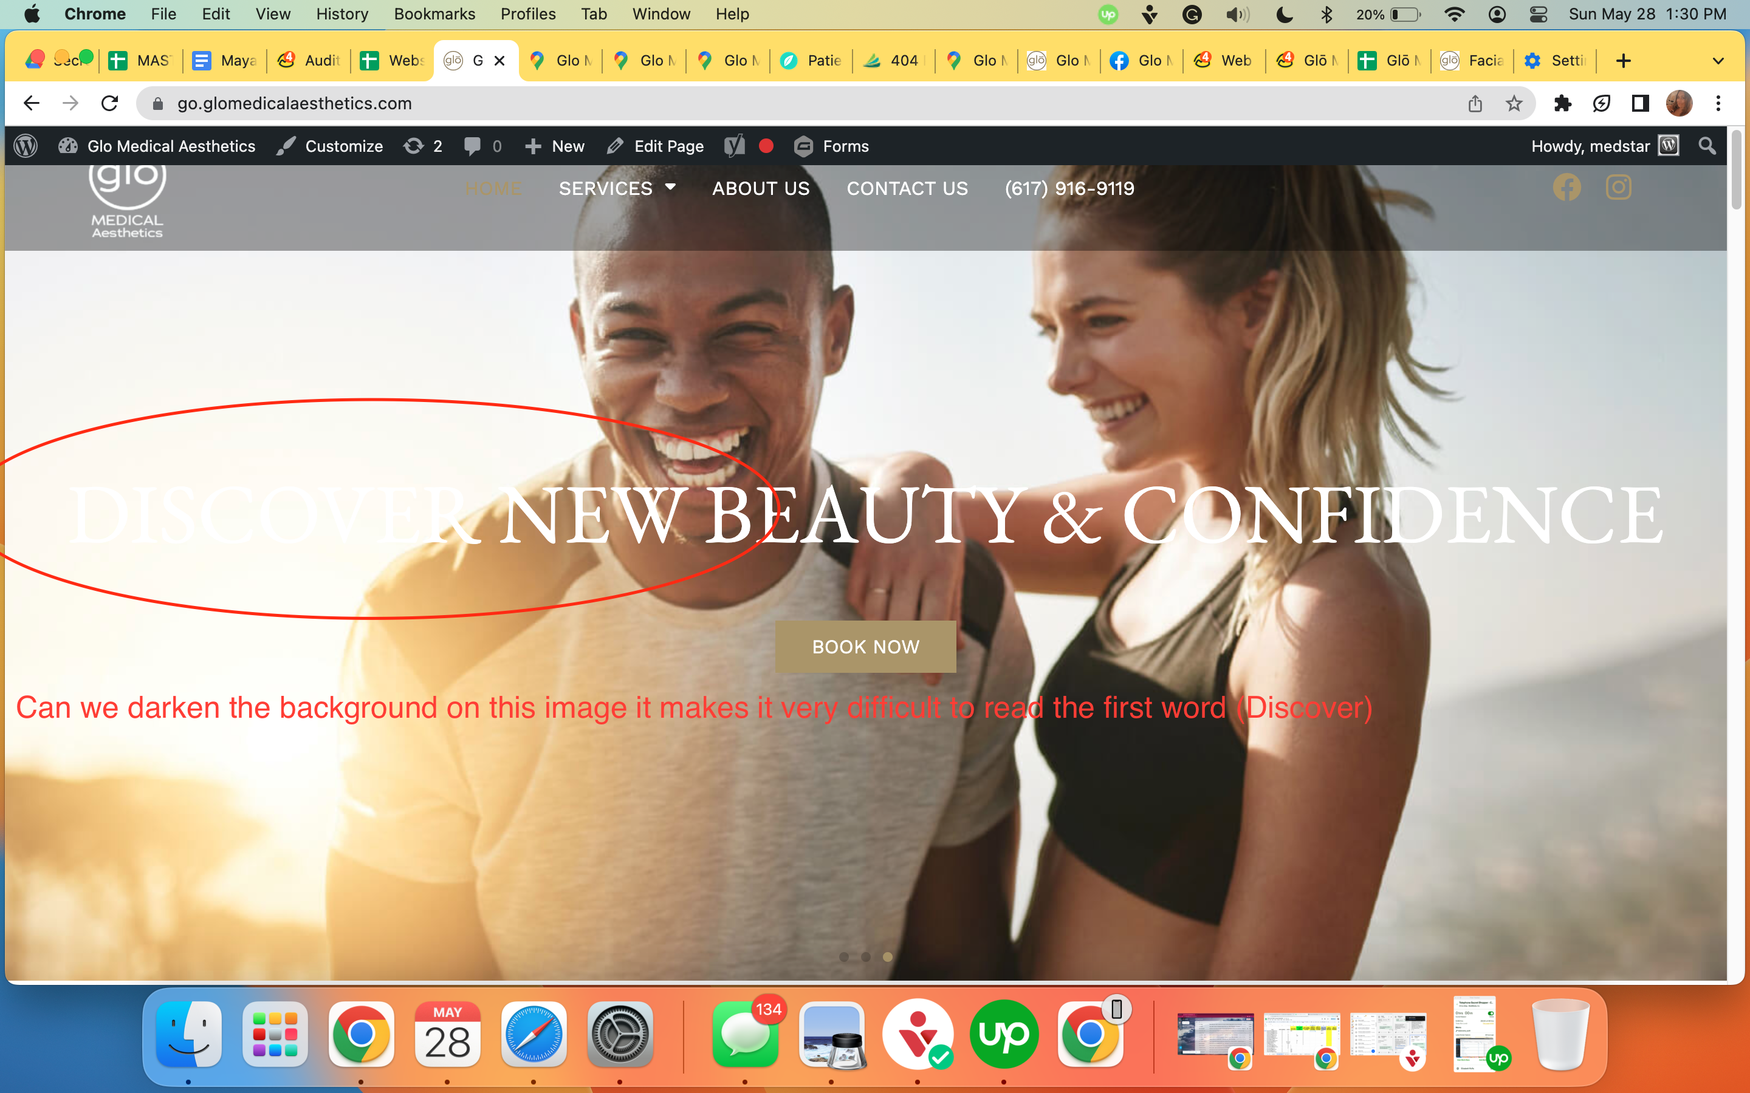Viewport: 1750px width, 1093px height.
Task: Open the Yoast SEO admin bar icon
Action: [734, 146]
